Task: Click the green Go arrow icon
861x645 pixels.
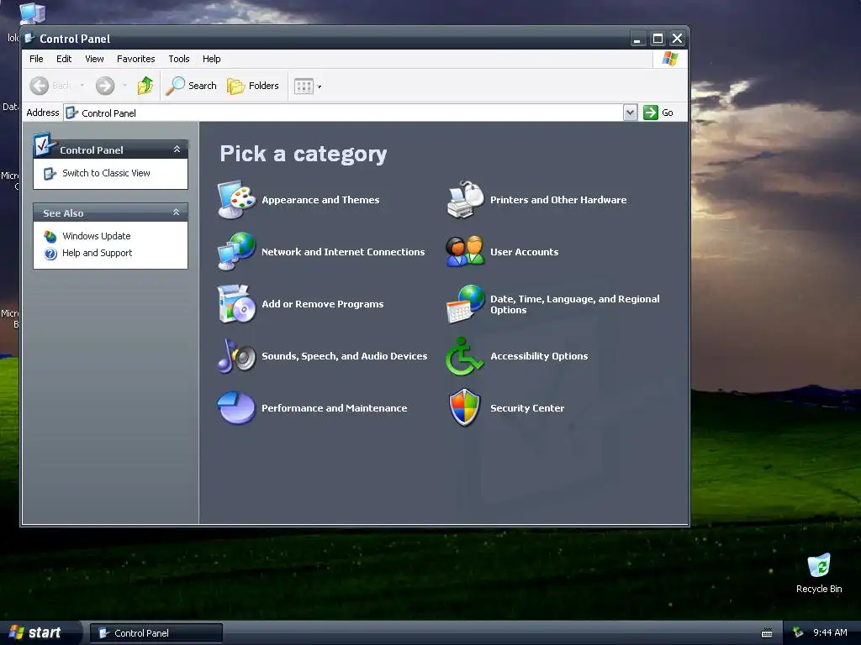Action: pyautogui.click(x=651, y=113)
